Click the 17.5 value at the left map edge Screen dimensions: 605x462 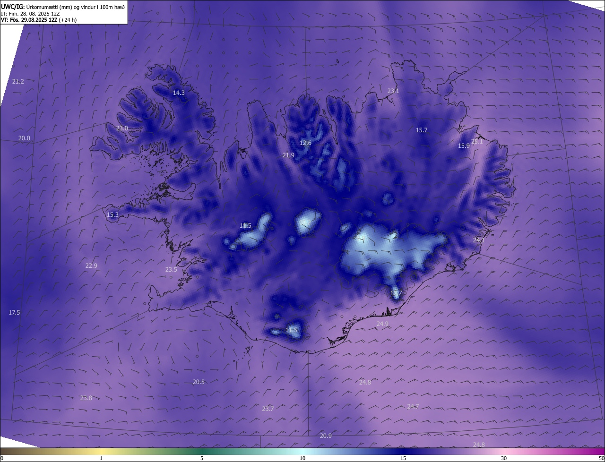pos(14,313)
